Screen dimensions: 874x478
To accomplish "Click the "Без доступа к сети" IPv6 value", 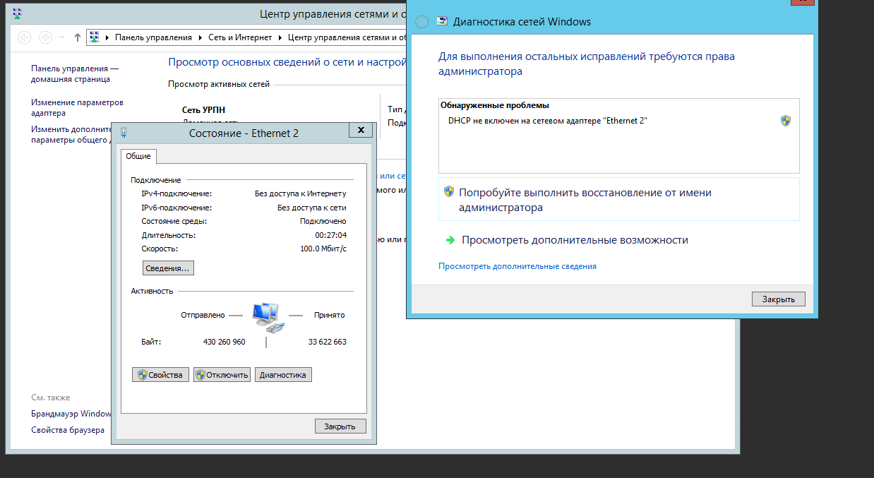I will point(312,208).
